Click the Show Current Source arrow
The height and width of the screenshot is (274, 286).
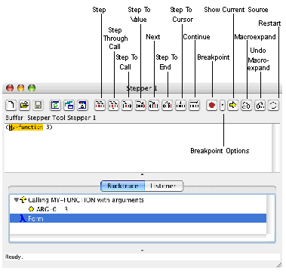tap(233, 105)
